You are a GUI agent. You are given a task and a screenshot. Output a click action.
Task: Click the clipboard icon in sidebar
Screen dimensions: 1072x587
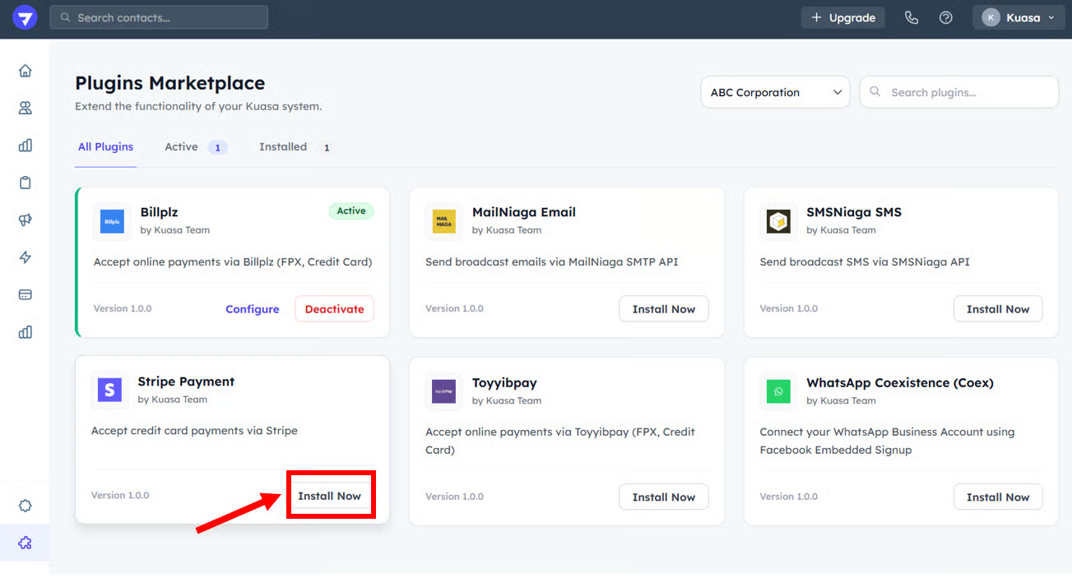coord(25,183)
